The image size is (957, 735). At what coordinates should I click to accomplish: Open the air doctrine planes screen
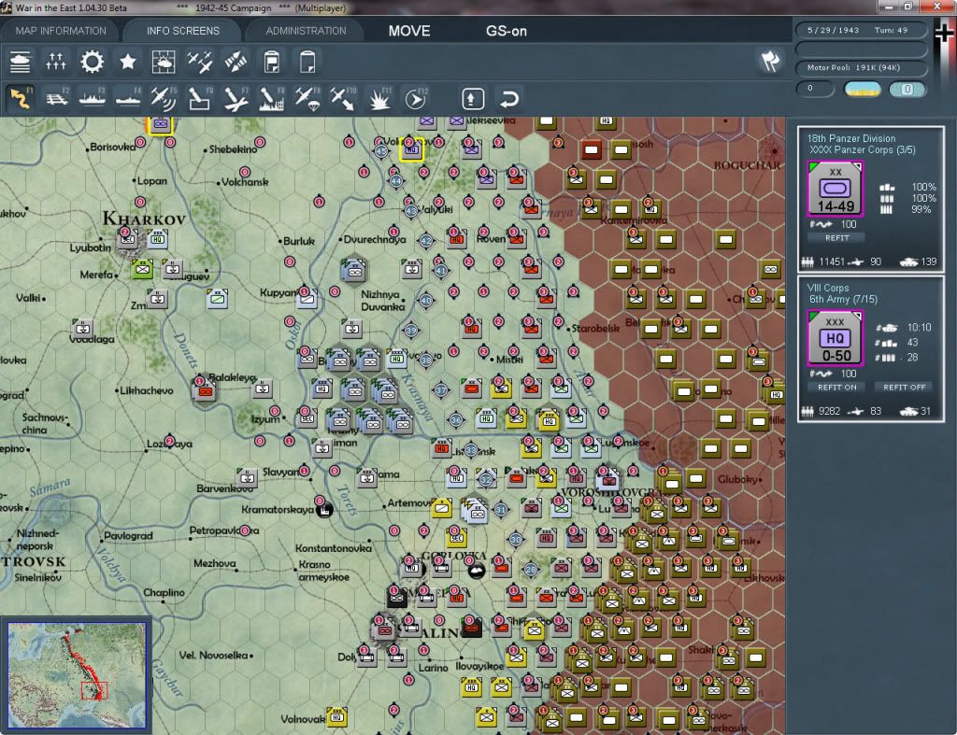coord(200,62)
